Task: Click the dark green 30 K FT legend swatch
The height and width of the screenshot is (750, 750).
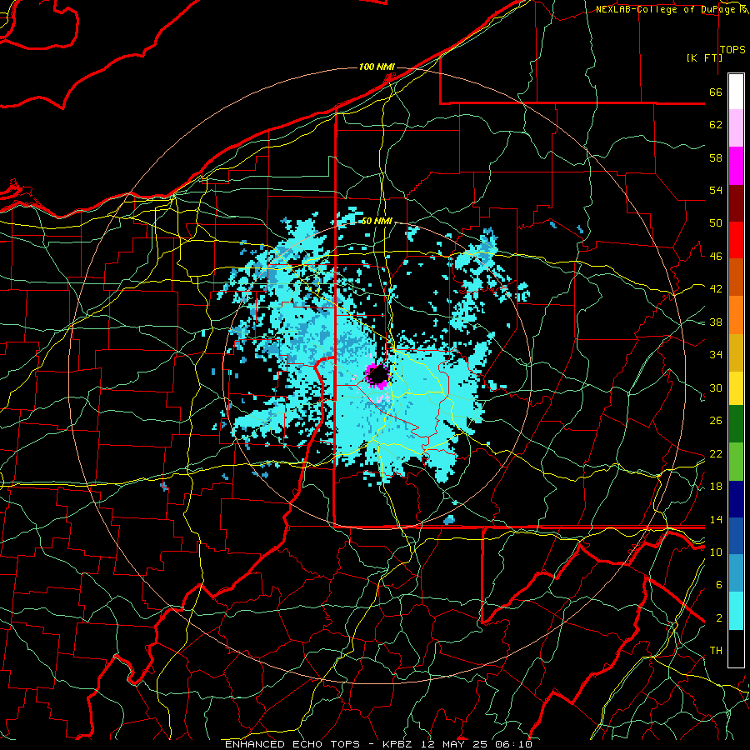Action: point(736,424)
